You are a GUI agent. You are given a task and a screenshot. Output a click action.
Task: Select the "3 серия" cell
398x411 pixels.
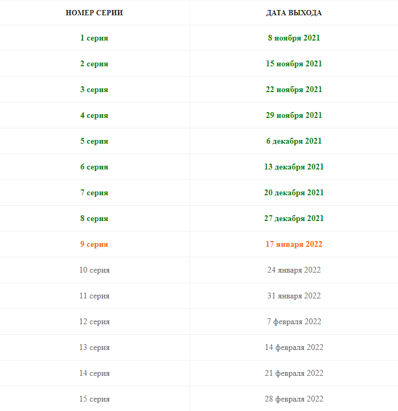(94, 89)
